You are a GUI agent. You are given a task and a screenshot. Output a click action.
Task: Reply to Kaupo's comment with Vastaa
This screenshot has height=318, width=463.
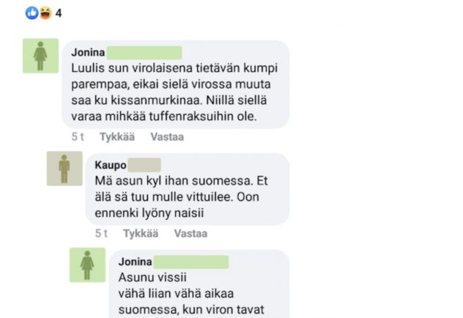pyautogui.click(x=190, y=234)
